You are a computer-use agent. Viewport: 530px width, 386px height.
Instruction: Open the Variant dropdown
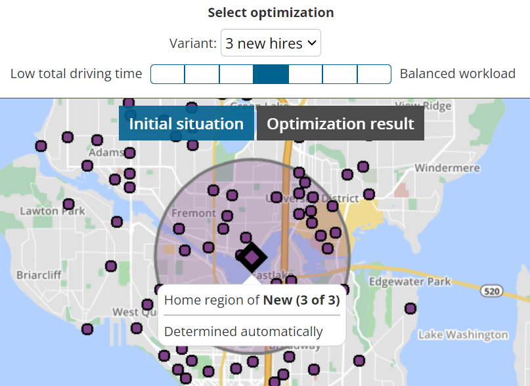pos(271,43)
